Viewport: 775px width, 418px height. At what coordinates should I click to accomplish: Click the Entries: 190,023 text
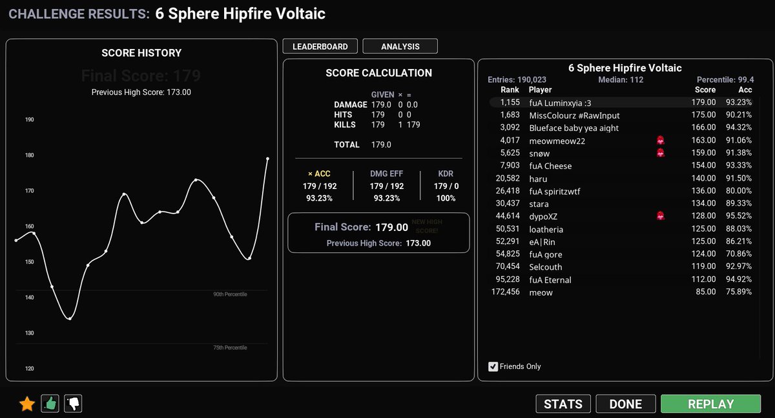pos(518,80)
